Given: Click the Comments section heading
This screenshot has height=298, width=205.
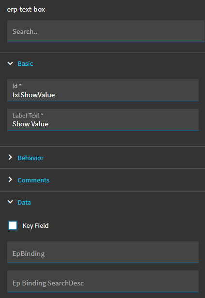Looking at the screenshot, I should pos(33,180).
